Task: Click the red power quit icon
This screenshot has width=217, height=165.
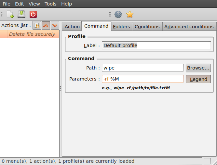Action: coord(33,14)
